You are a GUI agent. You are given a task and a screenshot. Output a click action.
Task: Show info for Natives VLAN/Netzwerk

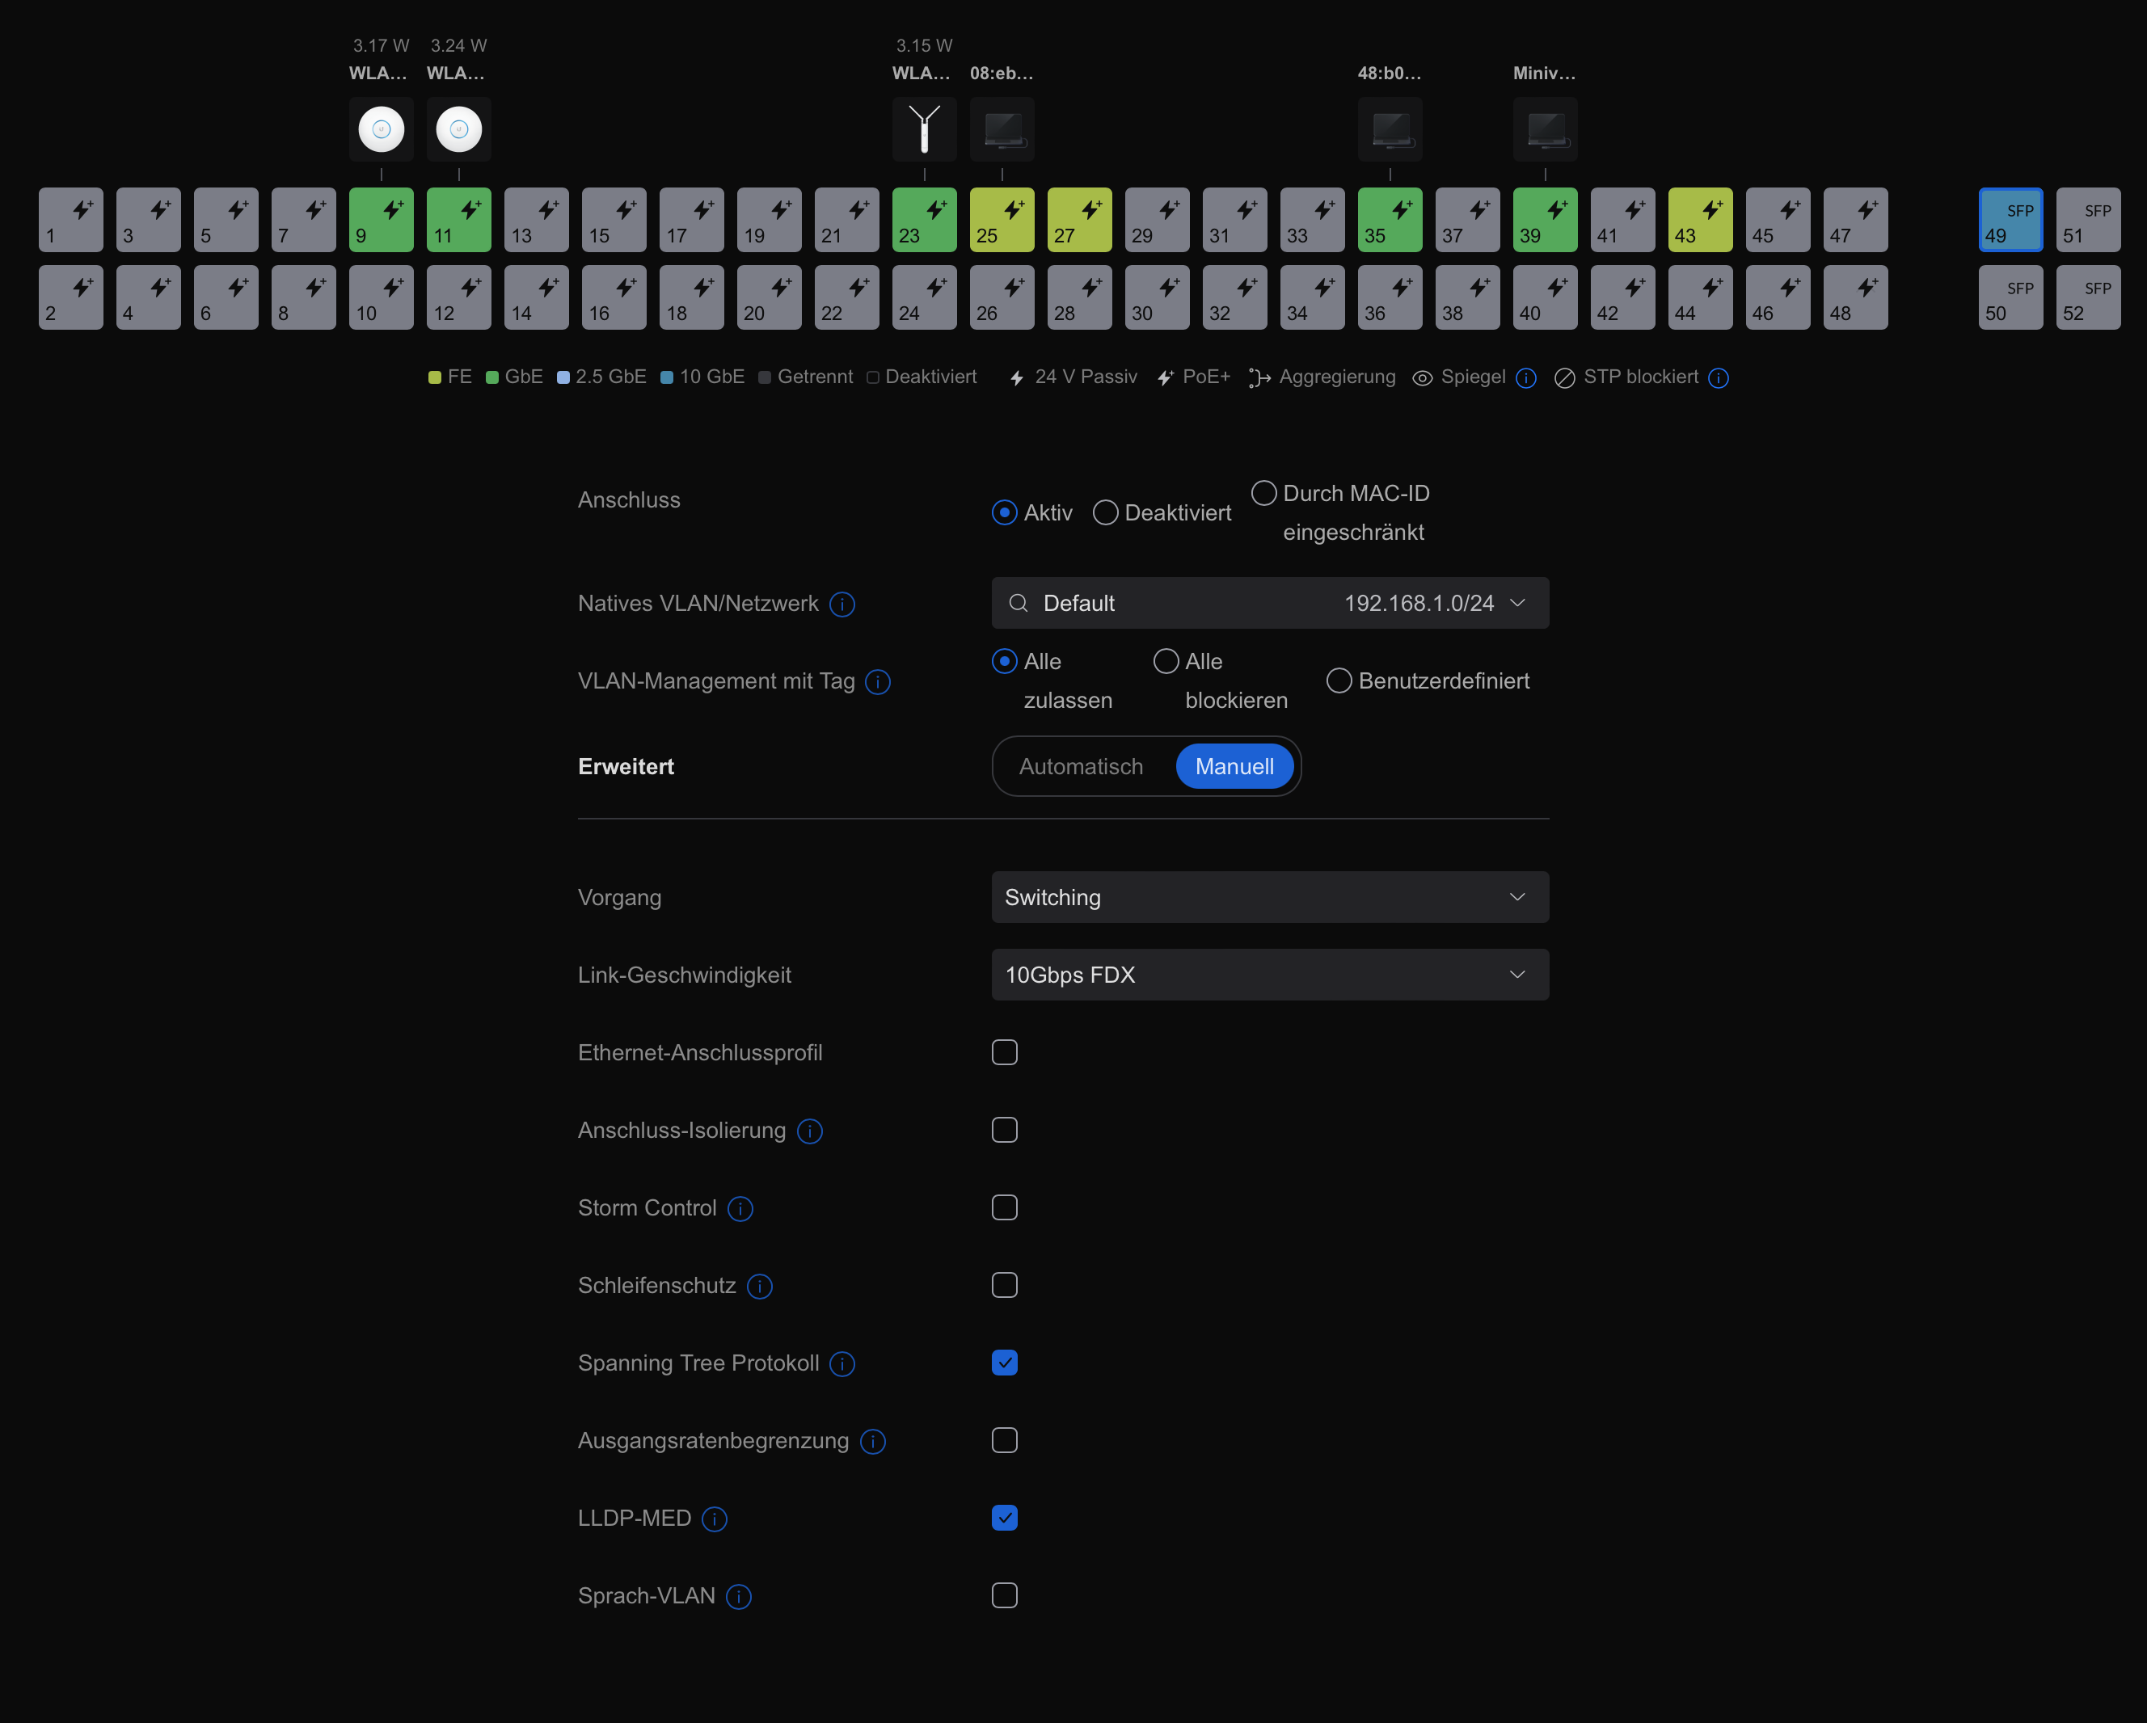point(842,605)
